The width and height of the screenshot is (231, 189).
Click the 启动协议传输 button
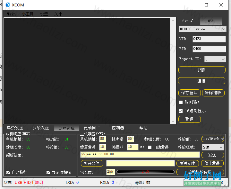pos(200,172)
